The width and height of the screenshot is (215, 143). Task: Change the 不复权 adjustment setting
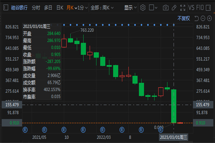tap(183, 18)
